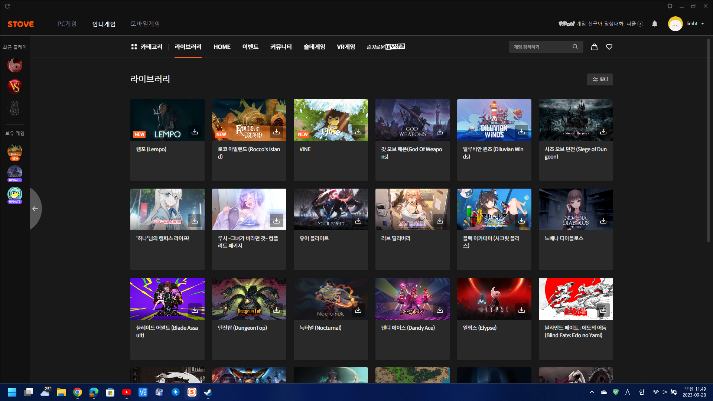
Task: Open first recently played game icon
Action: coord(15,65)
